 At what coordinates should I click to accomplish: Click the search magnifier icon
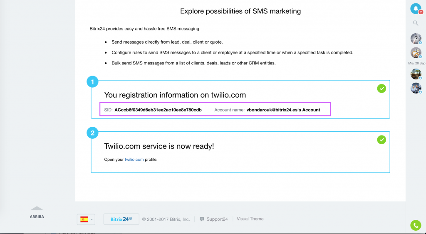416,23
